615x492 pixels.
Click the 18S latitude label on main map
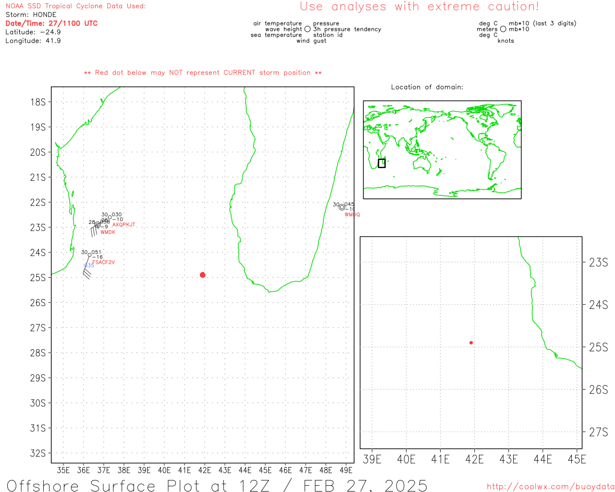coord(38,102)
